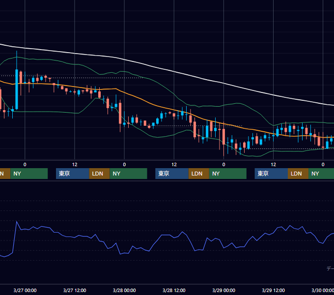This screenshot has height=295, width=334.
Task: Click the 0 hour label above 3/29 00:00
Action: click(223, 165)
